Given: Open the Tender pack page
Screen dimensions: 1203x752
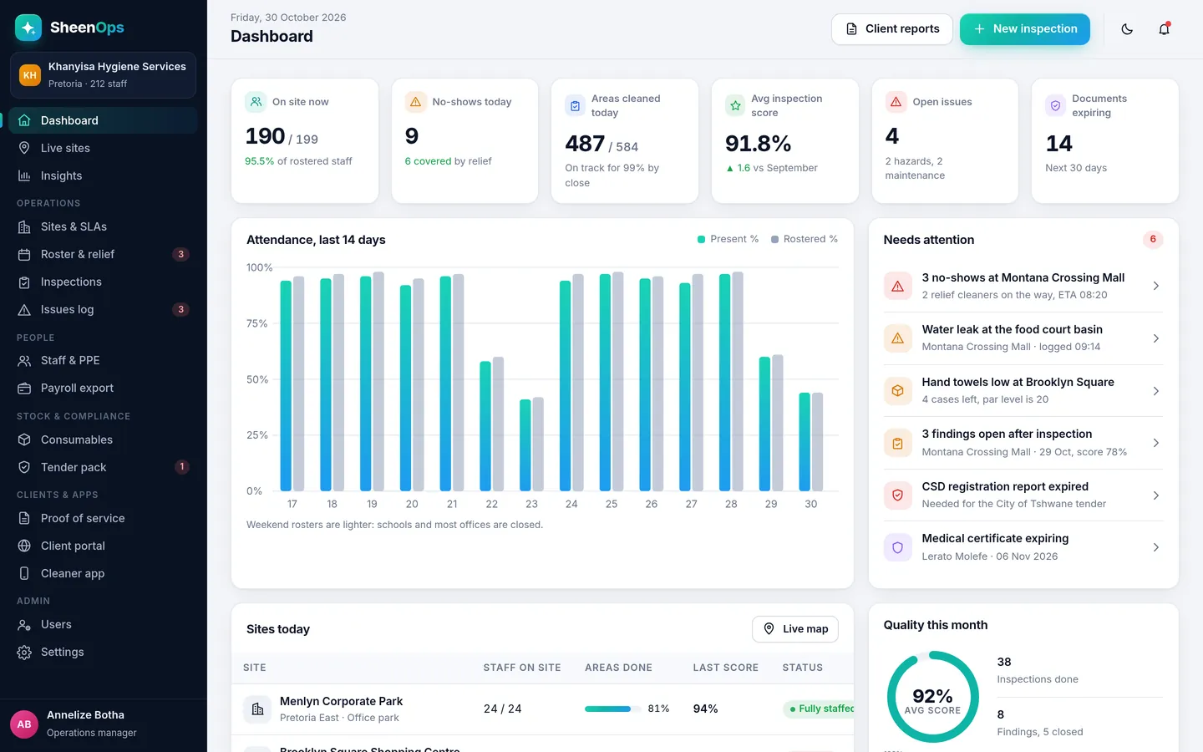Looking at the screenshot, I should click(104, 467).
